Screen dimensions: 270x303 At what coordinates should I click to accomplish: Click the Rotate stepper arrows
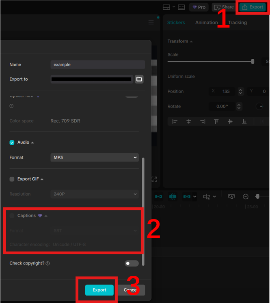tap(239, 106)
